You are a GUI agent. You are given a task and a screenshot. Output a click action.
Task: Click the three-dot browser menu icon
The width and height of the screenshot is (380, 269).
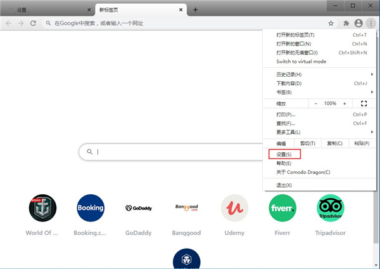370,23
